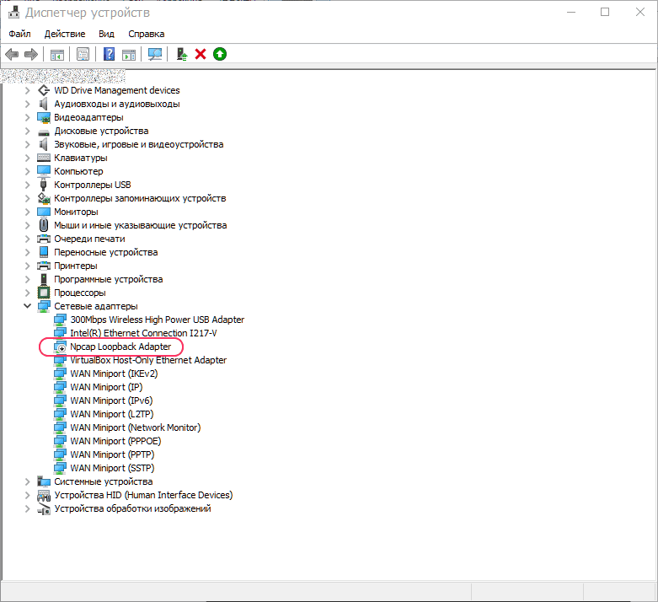The width and height of the screenshot is (658, 602).
Task: Click the Properties toolbar icon
Action: pyautogui.click(x=83, y=54)
